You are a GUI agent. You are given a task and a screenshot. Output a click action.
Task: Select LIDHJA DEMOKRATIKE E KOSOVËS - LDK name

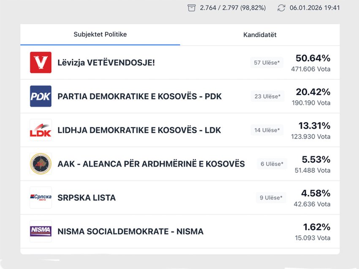(x=139, y=130)
